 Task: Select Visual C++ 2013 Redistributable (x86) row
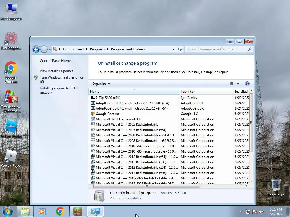[169, 173]
